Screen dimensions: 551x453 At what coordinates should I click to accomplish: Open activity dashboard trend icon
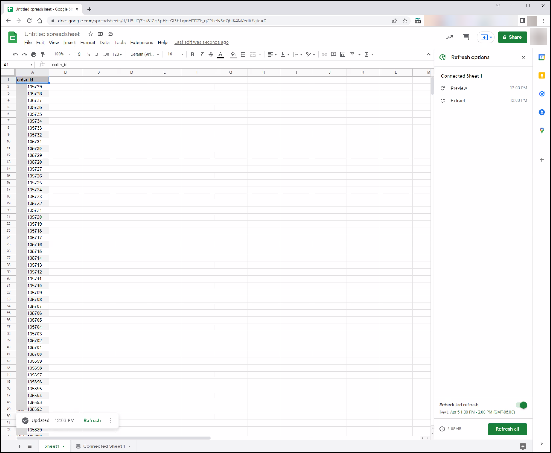click(449, 37)
